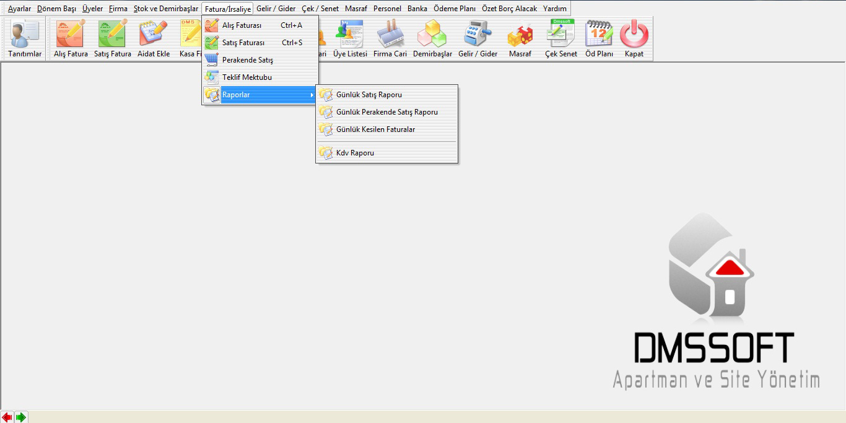
Task: Select Perakende Satış menu entry
Action: [x=247, y=60]
